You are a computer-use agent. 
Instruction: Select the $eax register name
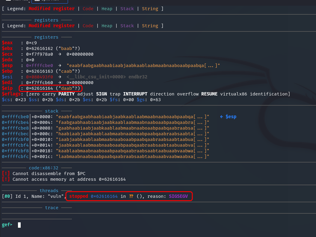click(x=7, y=43)
